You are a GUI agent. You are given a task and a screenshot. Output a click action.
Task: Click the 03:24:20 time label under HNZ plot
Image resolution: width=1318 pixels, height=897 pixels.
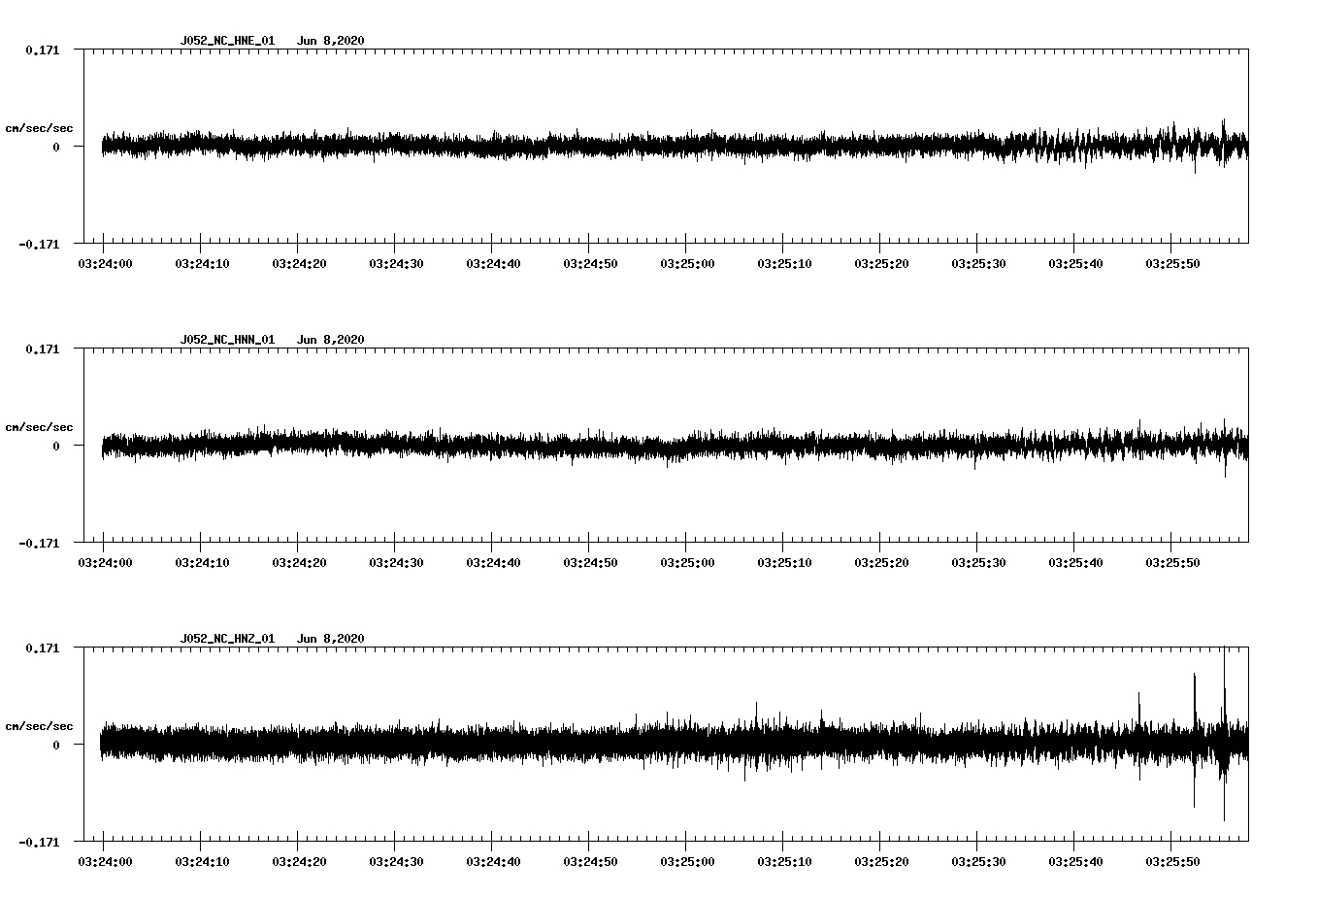298,862
